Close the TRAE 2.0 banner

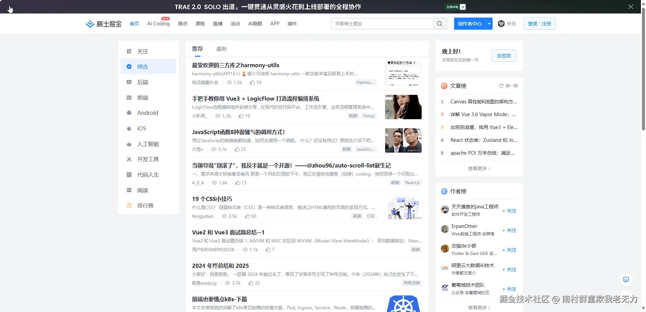631,7
